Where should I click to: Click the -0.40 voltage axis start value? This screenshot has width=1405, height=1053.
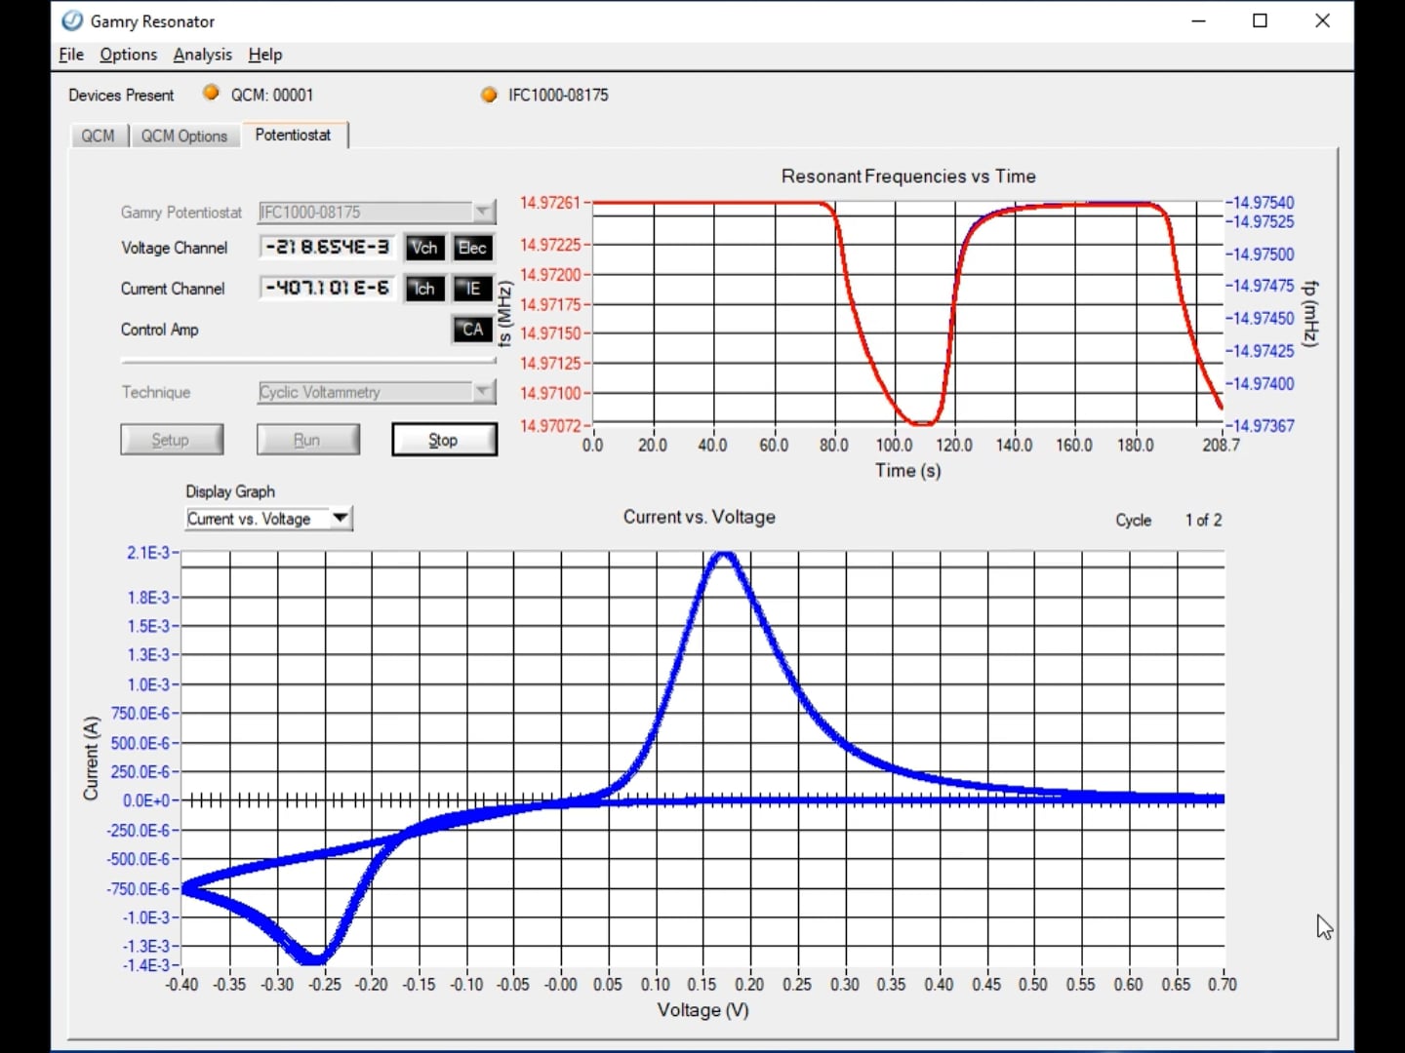[x=181, y=985]
